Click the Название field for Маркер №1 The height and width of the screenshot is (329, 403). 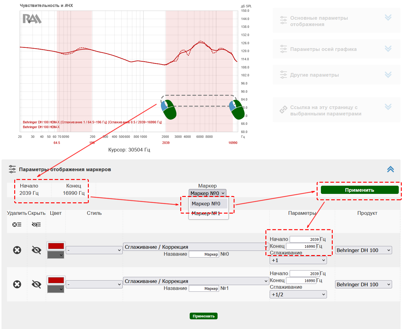[204, 288]
